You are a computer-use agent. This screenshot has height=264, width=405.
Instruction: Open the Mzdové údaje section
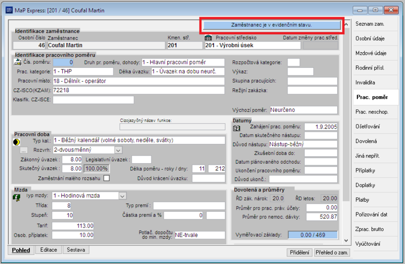(x=376, y=53)
